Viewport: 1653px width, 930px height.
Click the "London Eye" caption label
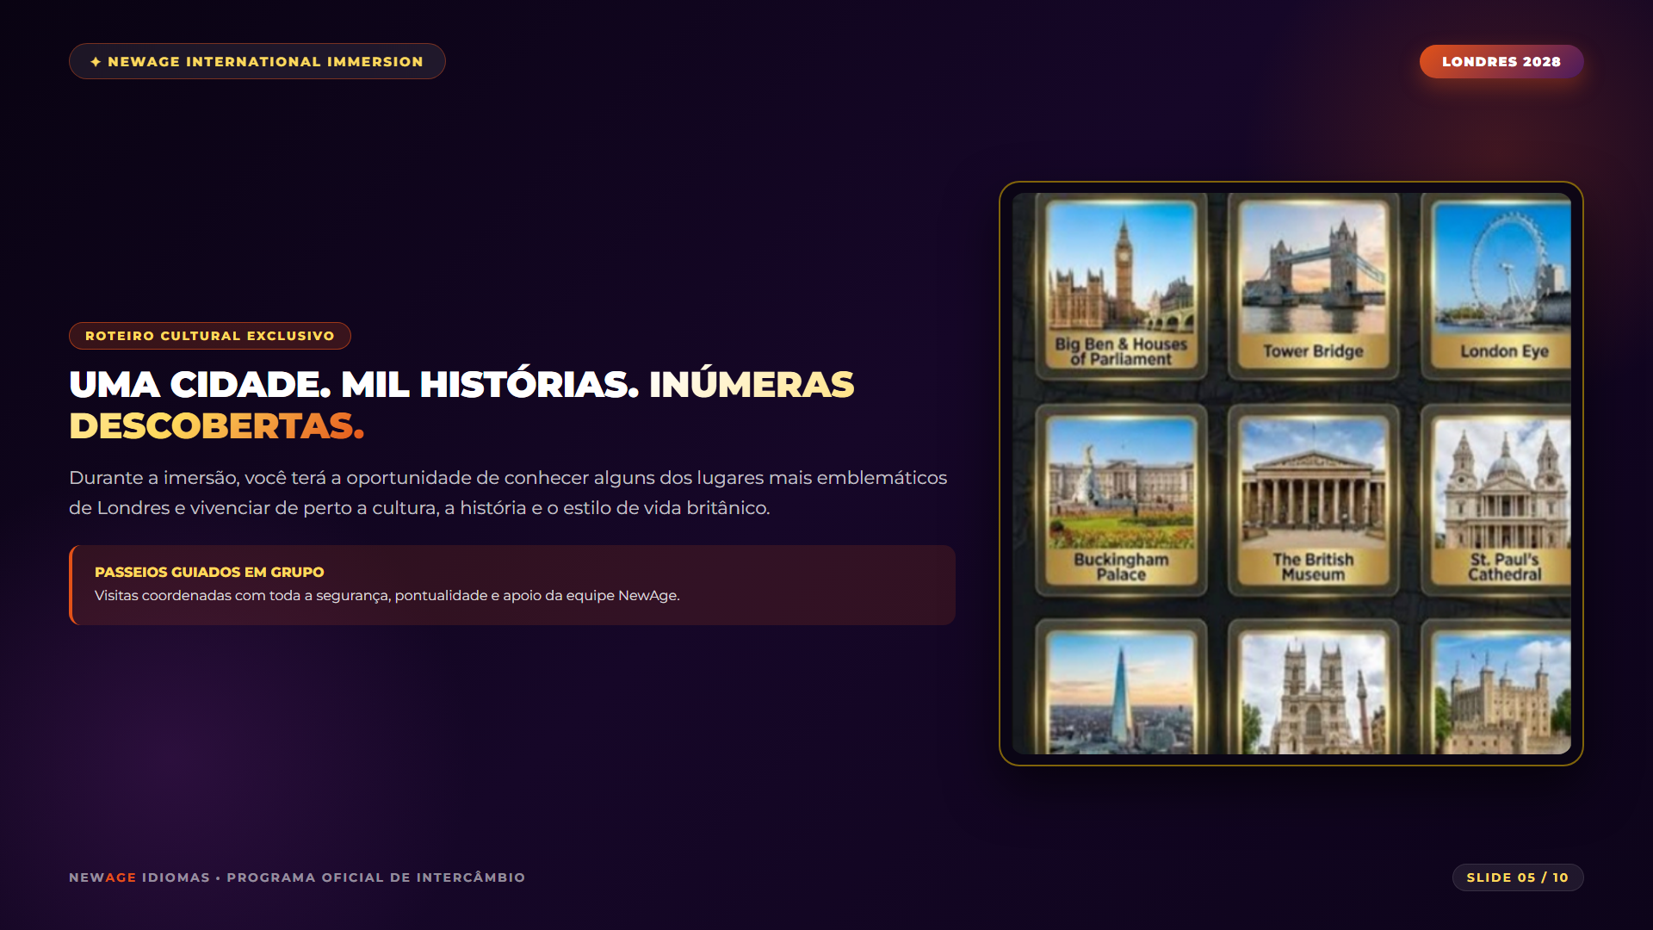click(x=1504, y=351)
